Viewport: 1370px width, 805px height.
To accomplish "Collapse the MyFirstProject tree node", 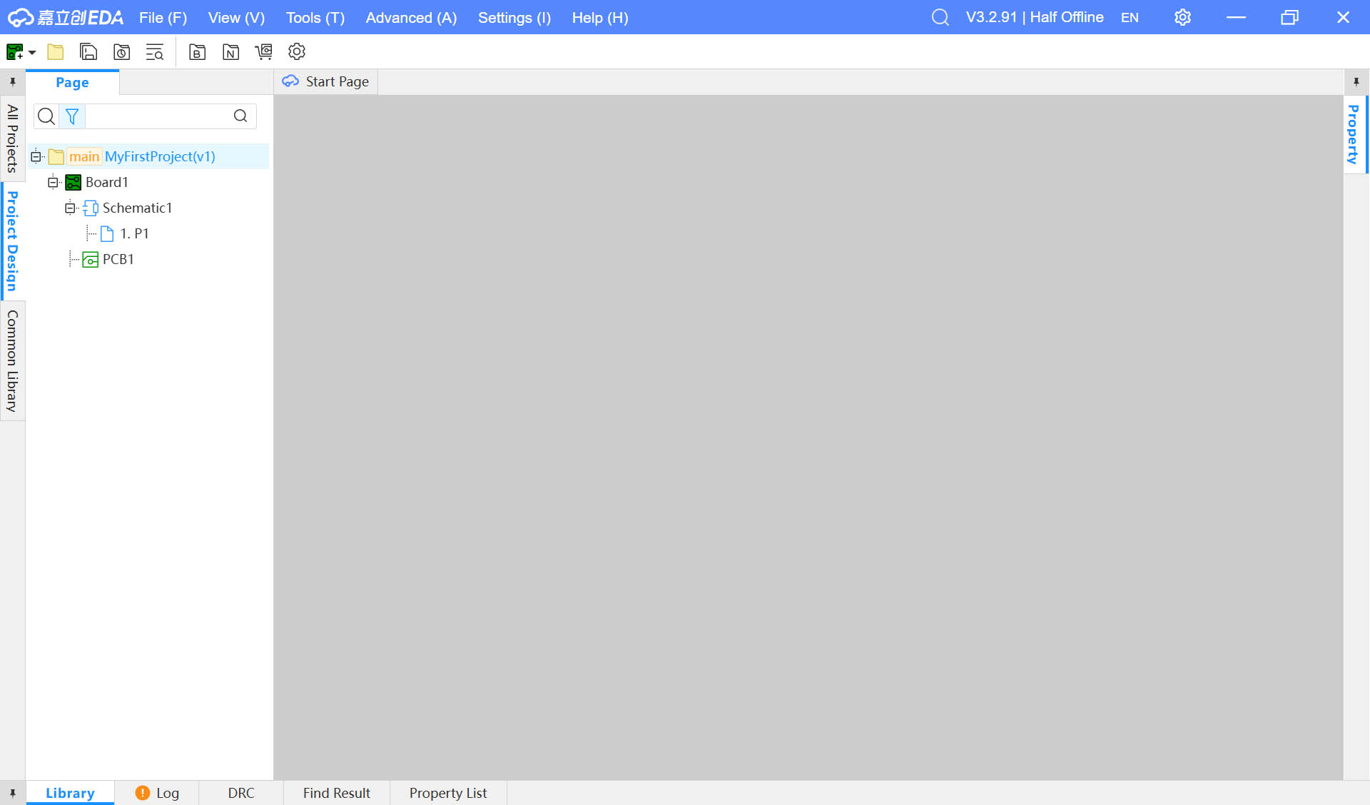I will (x=36, y=156).
